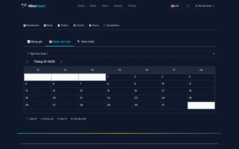This screenshot has width=239, height=149.
Task: Open Store in the top navigation
Action: coord(105,6)
